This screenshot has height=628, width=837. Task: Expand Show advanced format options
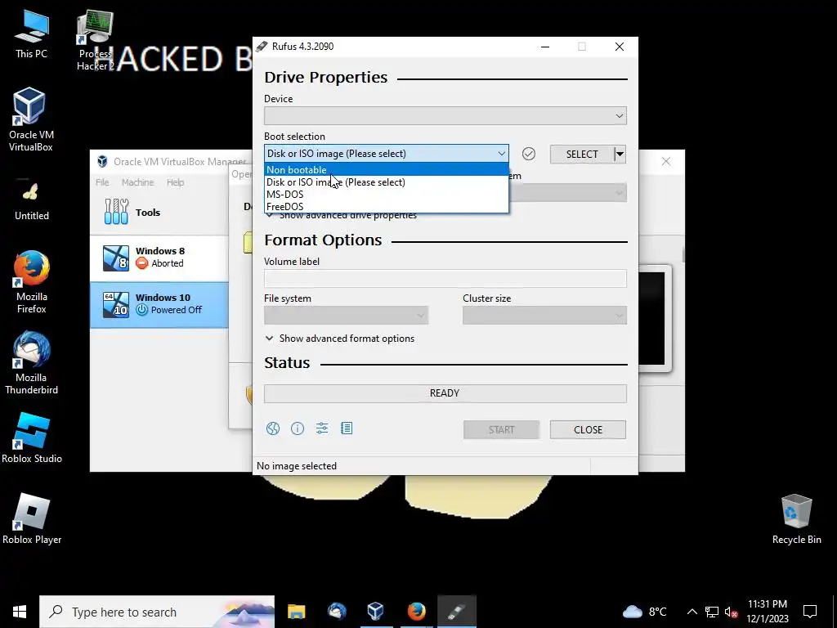339,339
